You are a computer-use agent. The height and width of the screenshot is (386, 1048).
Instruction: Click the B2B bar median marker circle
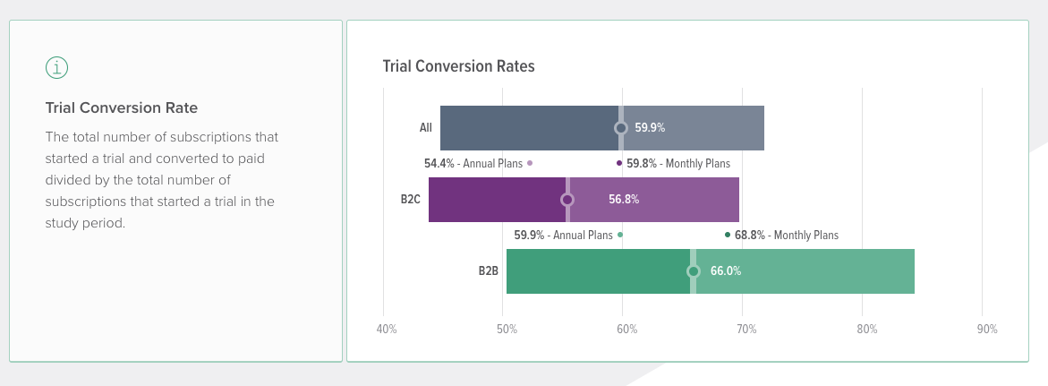[x=693, y=271]
